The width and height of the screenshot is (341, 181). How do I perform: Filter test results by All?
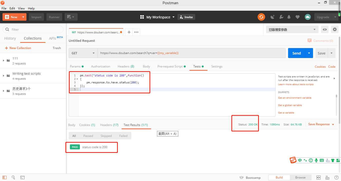[x=74, y=136]
